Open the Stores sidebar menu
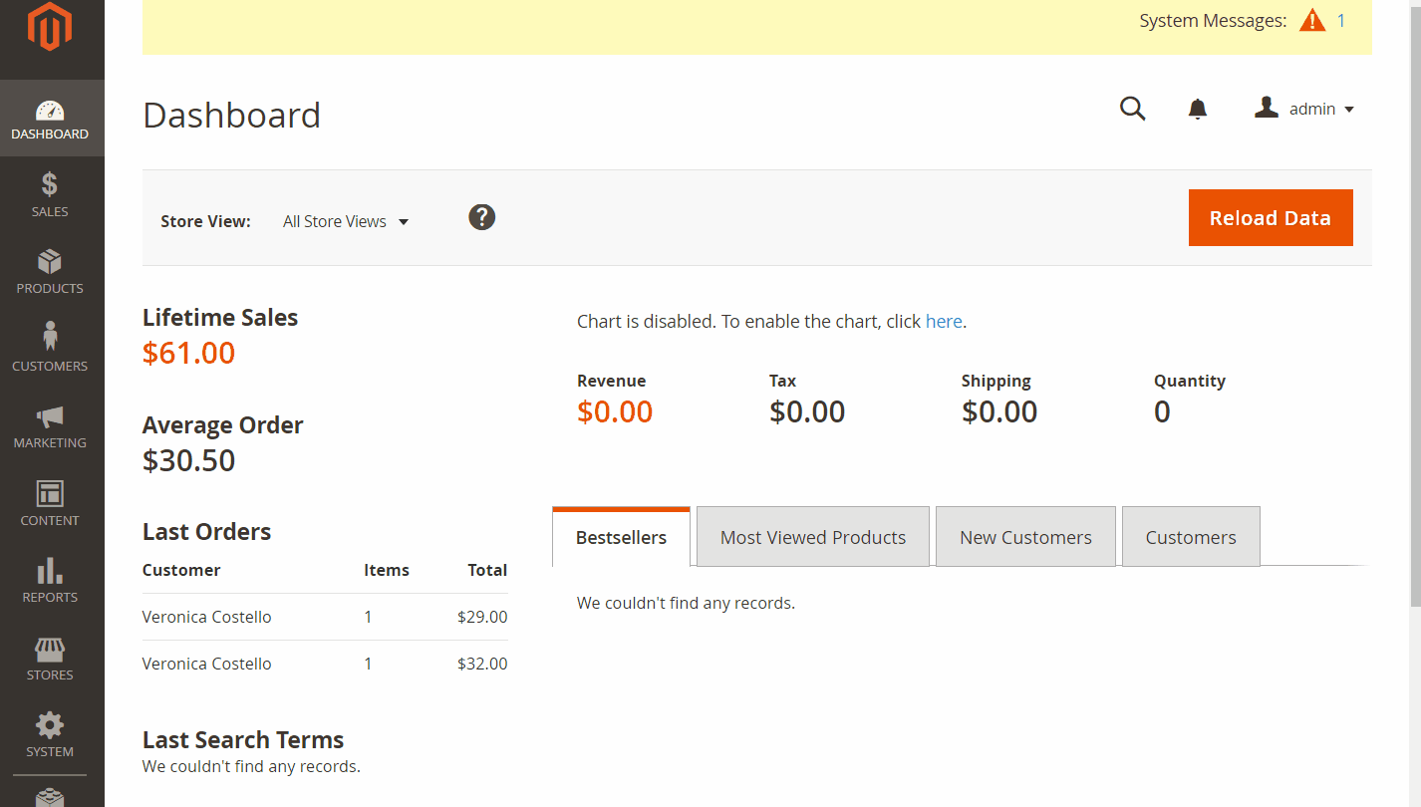This screenshot has height=807, width=1421. click(50, 658)
